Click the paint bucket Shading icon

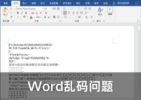pyautogui.click(x=65, y=17)
